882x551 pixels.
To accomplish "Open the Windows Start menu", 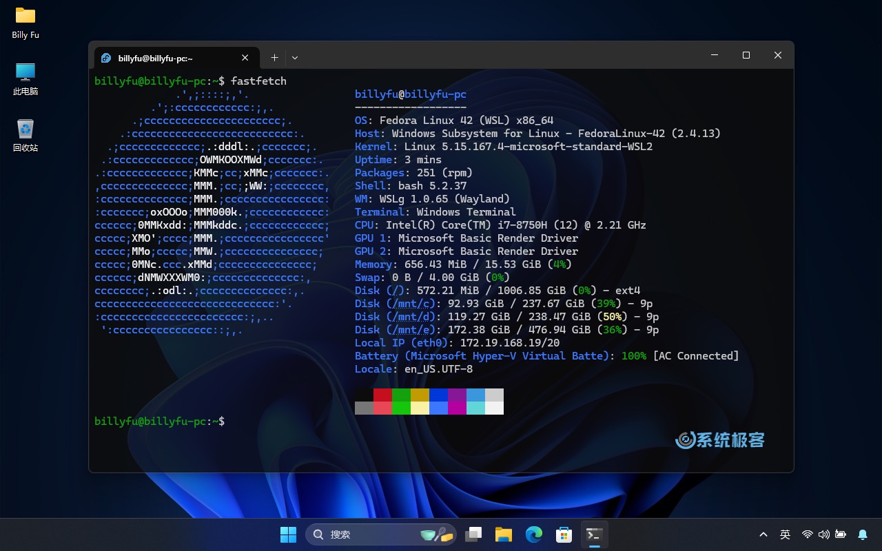I will point(288,534).
